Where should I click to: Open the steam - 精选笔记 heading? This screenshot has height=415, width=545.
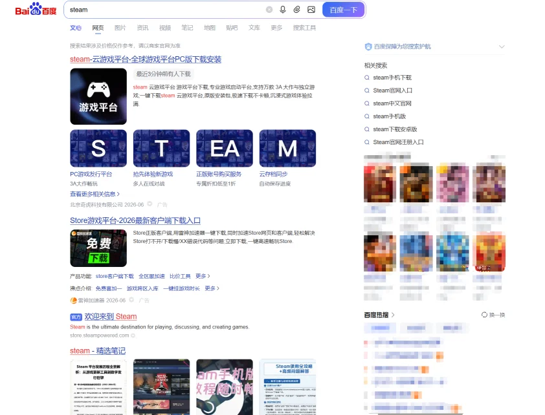pos(98,351)
